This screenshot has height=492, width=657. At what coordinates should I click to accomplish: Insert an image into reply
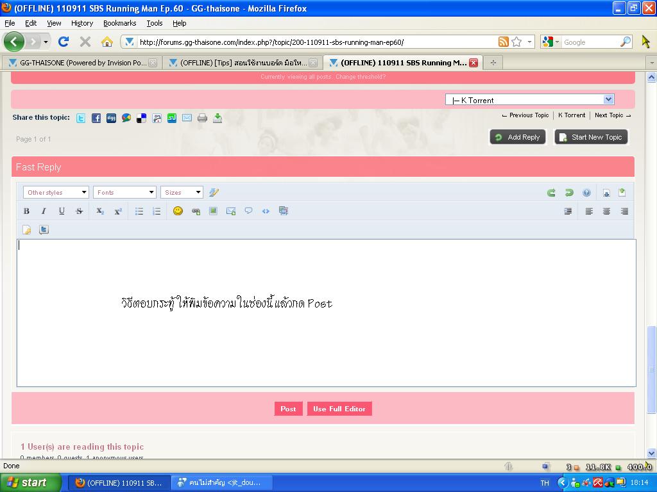[213, 211]
